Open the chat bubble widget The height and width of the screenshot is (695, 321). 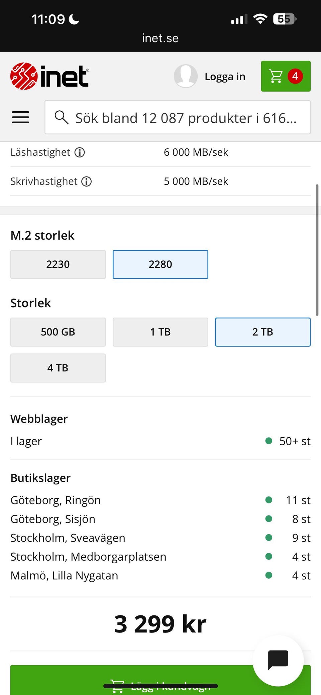pyautogui.click(x=278, y=661)
